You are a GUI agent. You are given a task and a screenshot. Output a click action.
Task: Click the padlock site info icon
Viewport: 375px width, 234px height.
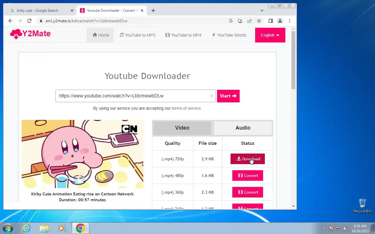click(x=41, y=21)
